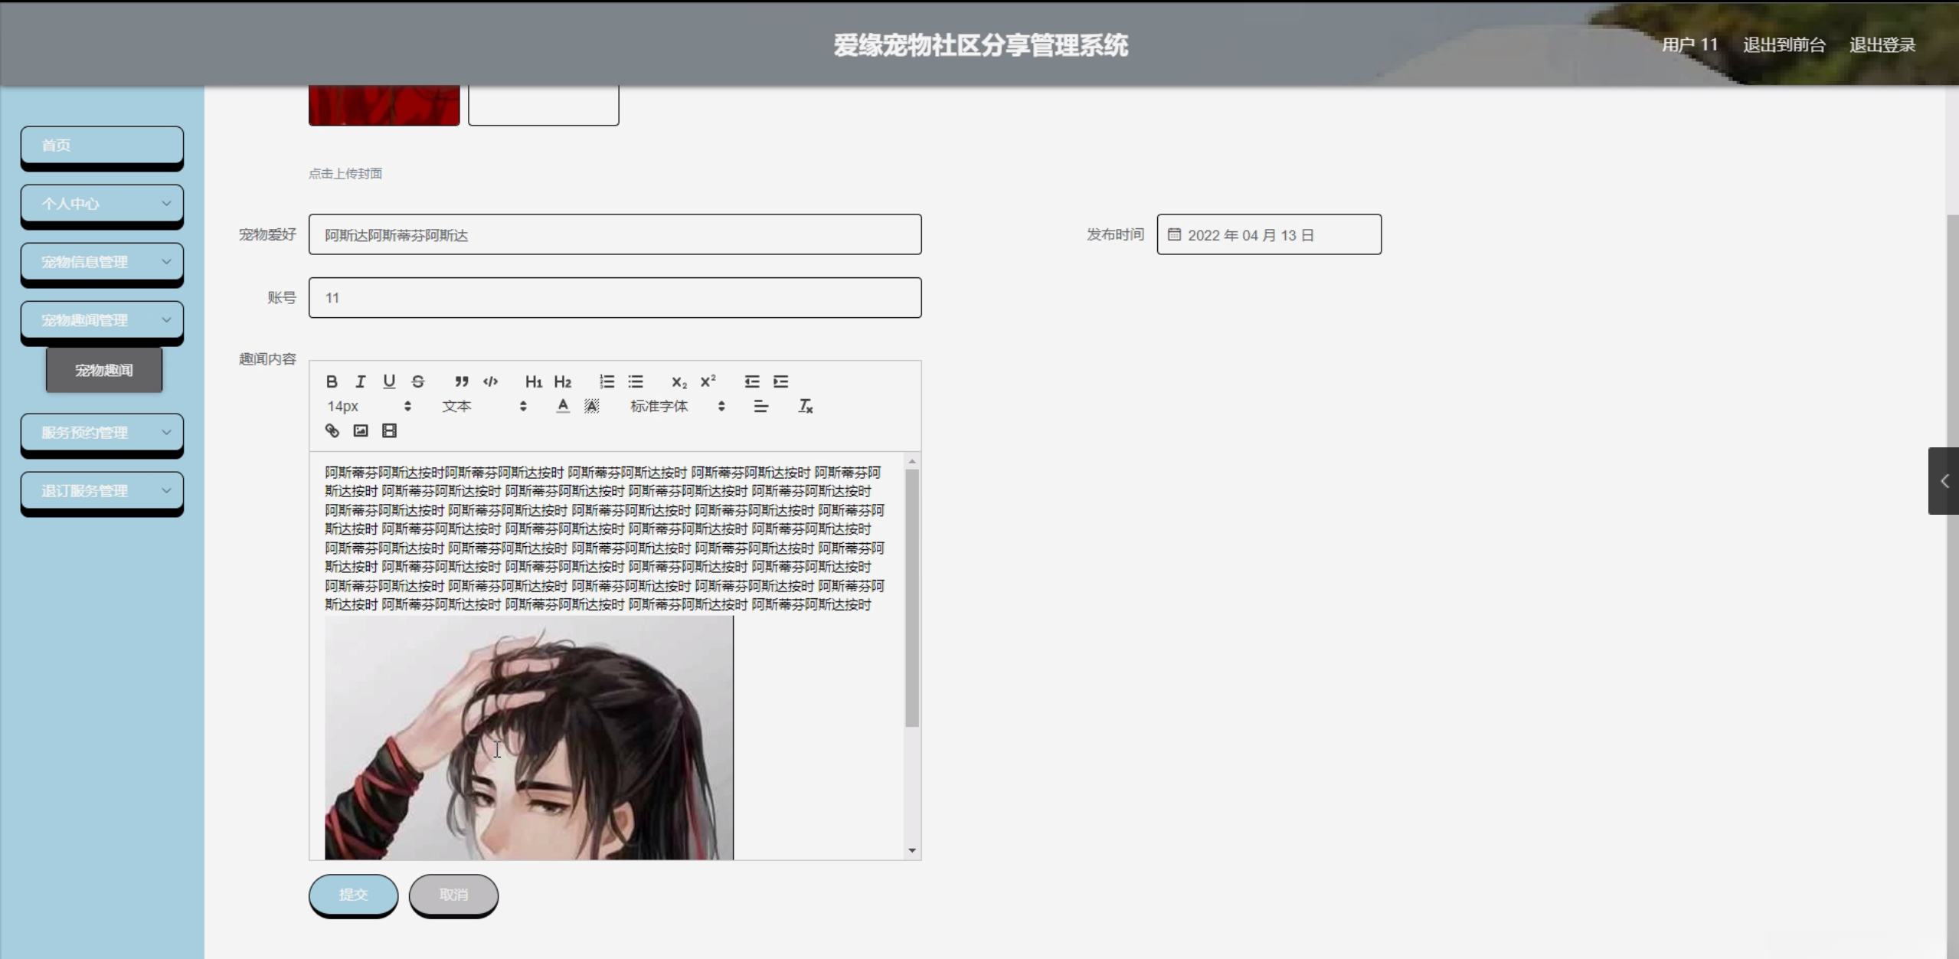Apply strikethrough formatting
Screen dimensions: 1959x959
pos(417,381)
